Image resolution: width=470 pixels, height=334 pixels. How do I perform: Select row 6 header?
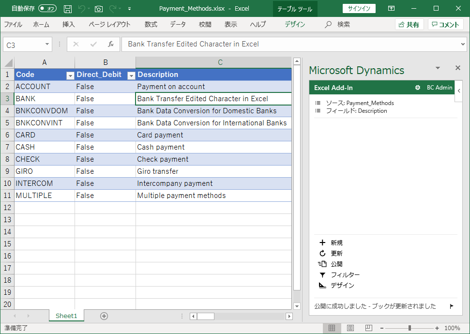7,135
